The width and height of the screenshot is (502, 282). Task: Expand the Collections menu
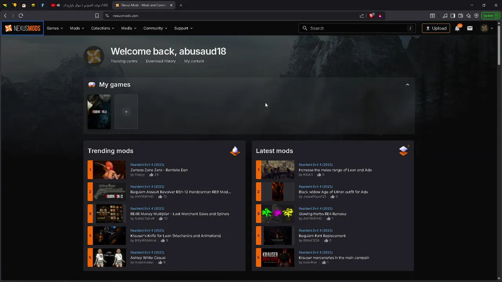103,28
